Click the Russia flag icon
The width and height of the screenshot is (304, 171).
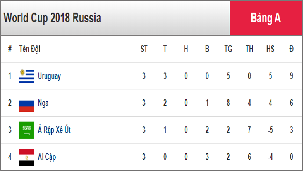click(27, 106)
